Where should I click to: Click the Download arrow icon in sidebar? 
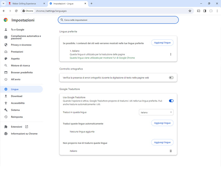click(x=6, y=96)
